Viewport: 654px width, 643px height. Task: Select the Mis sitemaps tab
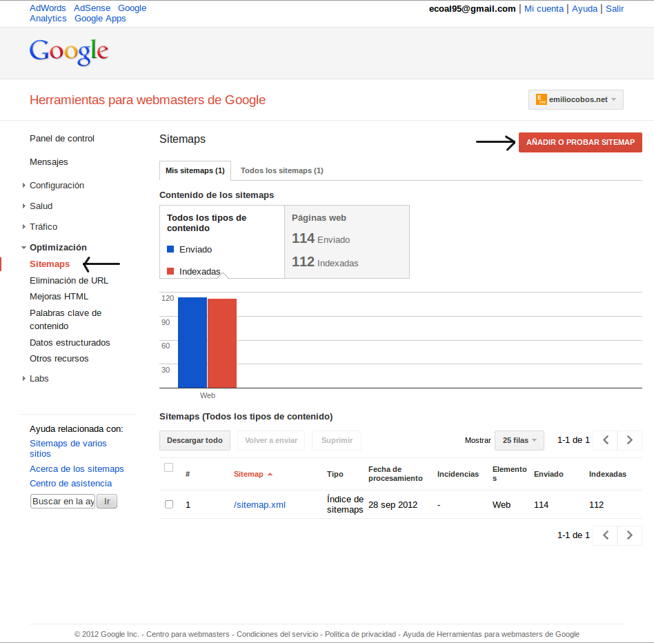(x=195, y=170)
